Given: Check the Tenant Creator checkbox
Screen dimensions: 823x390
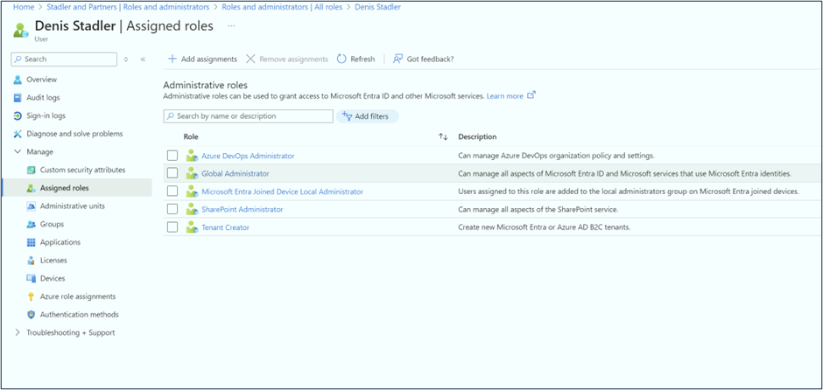Looking at the screenshot, I should (x=172, y=227).
